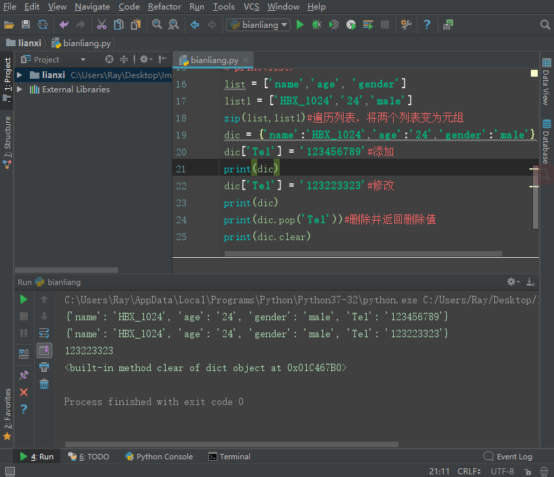Open the File menu
This screenshot has height=477, width=554.
(x=10, y=7)
